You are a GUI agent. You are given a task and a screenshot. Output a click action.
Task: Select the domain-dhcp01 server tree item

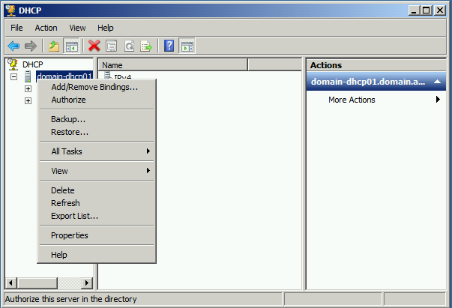(x=64, y=76)
